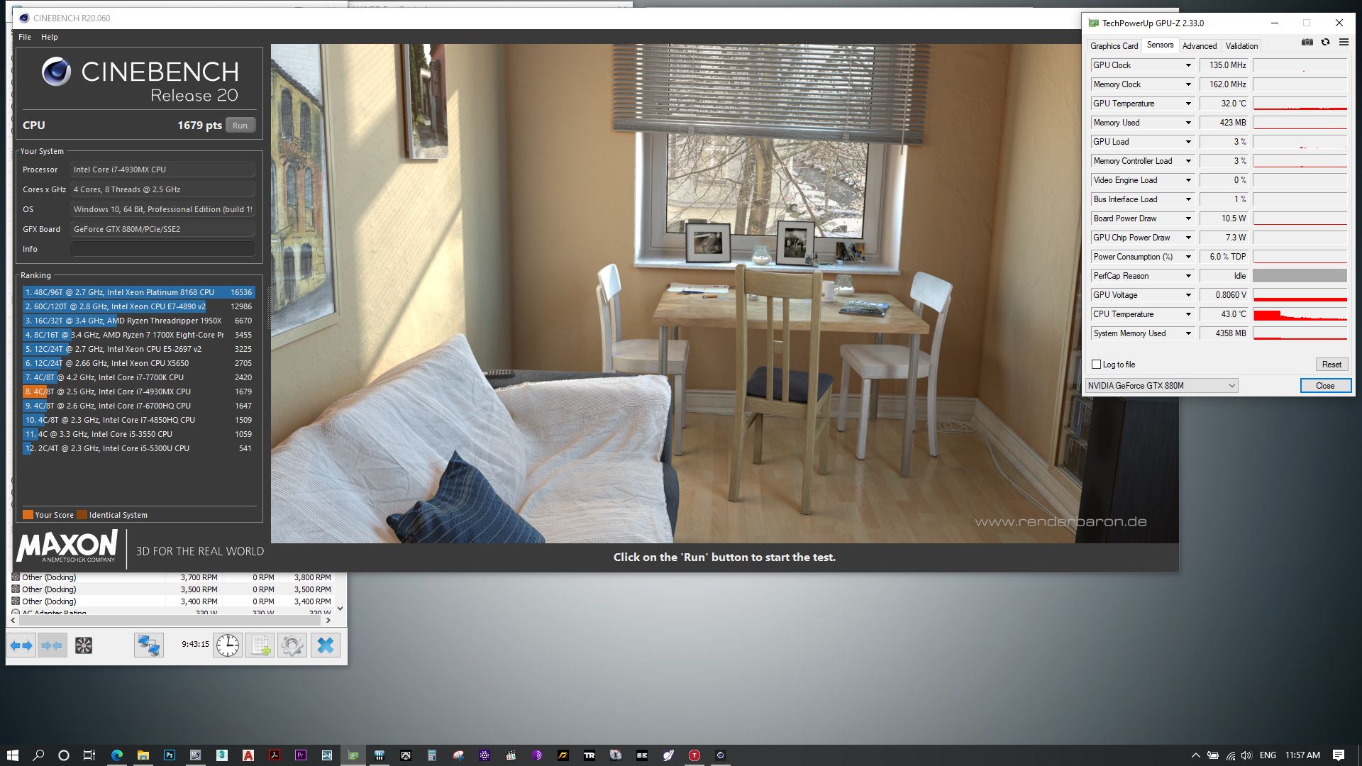Open the Validation tab in GPU-Z
The height and width of the screenshot is (766, 1362).
click(1241, 46)
